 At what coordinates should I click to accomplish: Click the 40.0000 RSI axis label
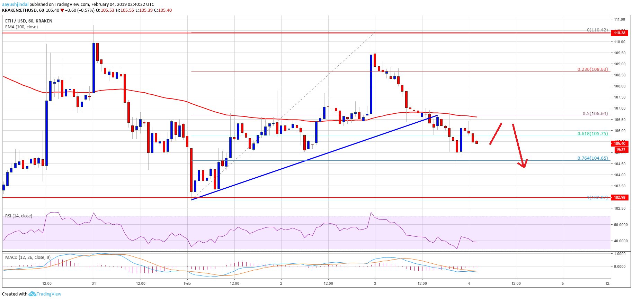pos(621,241)
